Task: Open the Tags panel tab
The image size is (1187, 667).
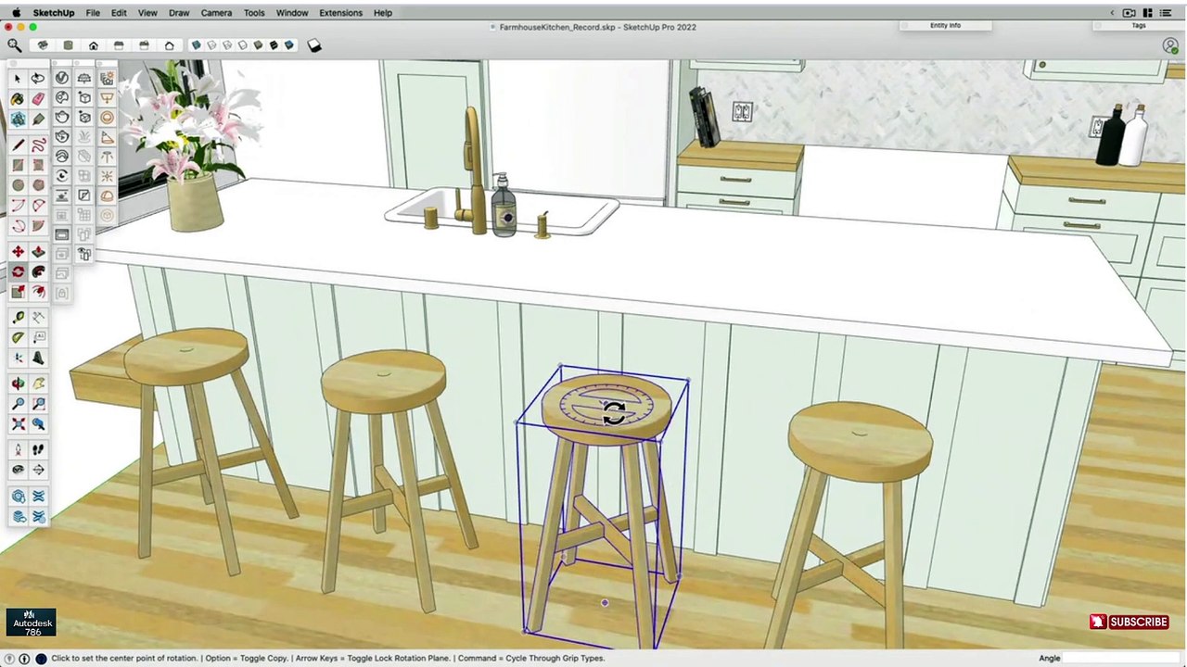Action: pos(1139,26)
